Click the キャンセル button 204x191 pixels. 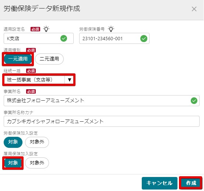point(159,183)
